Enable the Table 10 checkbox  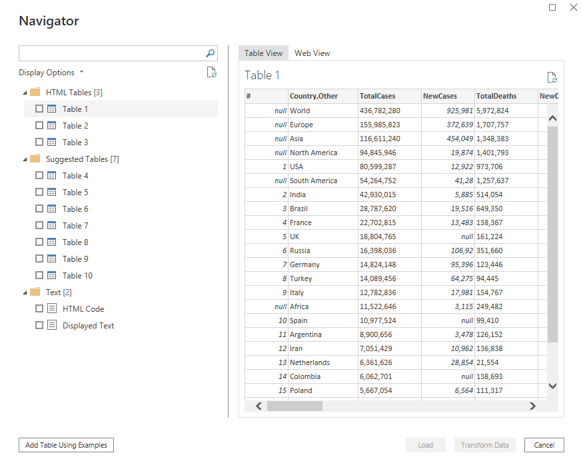pyautogui.click(x=39, y=276)
